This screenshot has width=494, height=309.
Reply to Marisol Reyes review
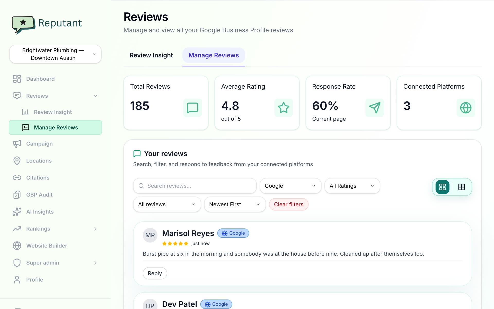coord(155,273)
